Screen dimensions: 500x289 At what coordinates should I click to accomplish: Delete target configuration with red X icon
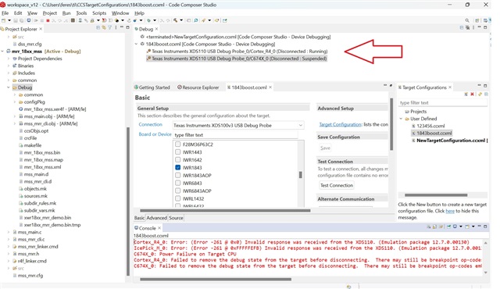click(472, 94)
